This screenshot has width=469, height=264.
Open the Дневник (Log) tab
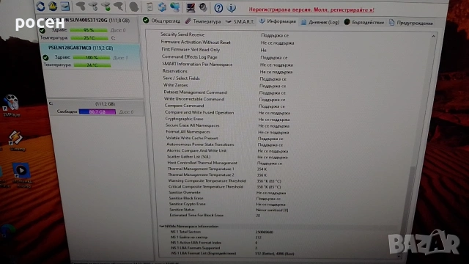(320, 22)
